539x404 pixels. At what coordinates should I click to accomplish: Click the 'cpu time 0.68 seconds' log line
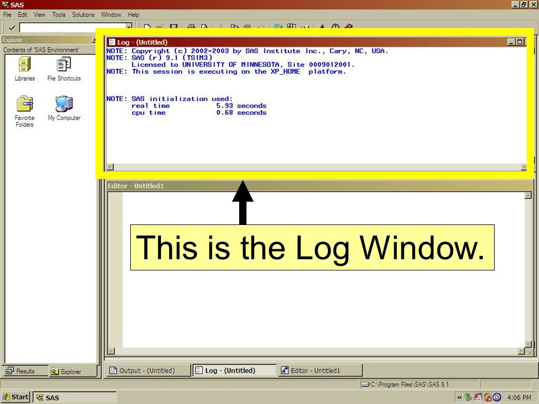(x=199, y=113)
